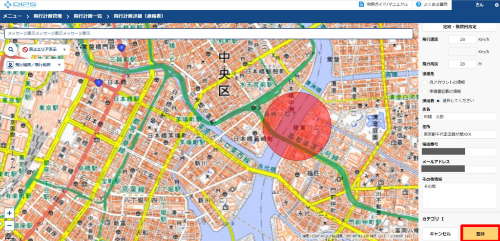This screenshot has width=500, height=241.
Task: Select 自アカウントの情報 radio button
Action: pyautogui.click(x=425, y=82)
